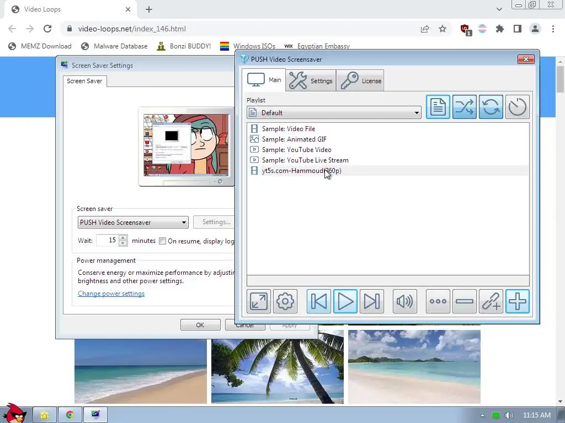
Task: Open the yellow folder taskbar icon
Action: [45, 415]
